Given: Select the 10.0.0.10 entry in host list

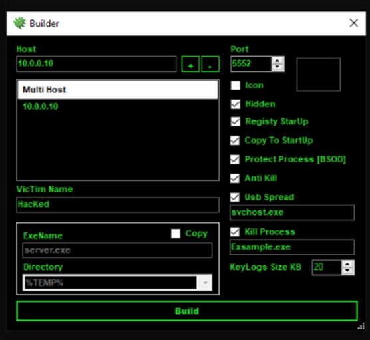Looking at the screenshot, I should point(40,106).
